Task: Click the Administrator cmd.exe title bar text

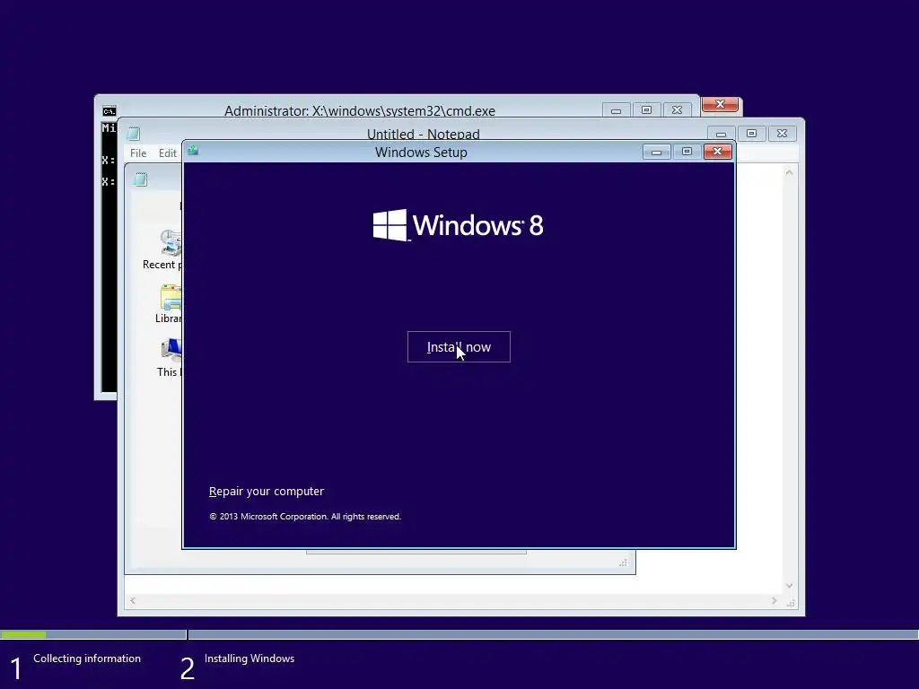Action: pyautogui.click(x=359, y=110)
